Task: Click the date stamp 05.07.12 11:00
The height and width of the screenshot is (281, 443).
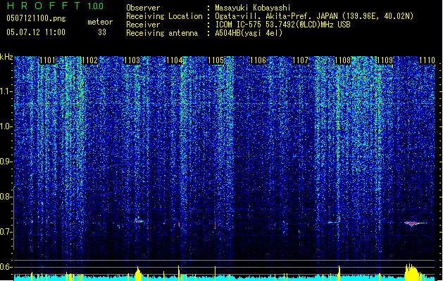Action: (36, 32)
